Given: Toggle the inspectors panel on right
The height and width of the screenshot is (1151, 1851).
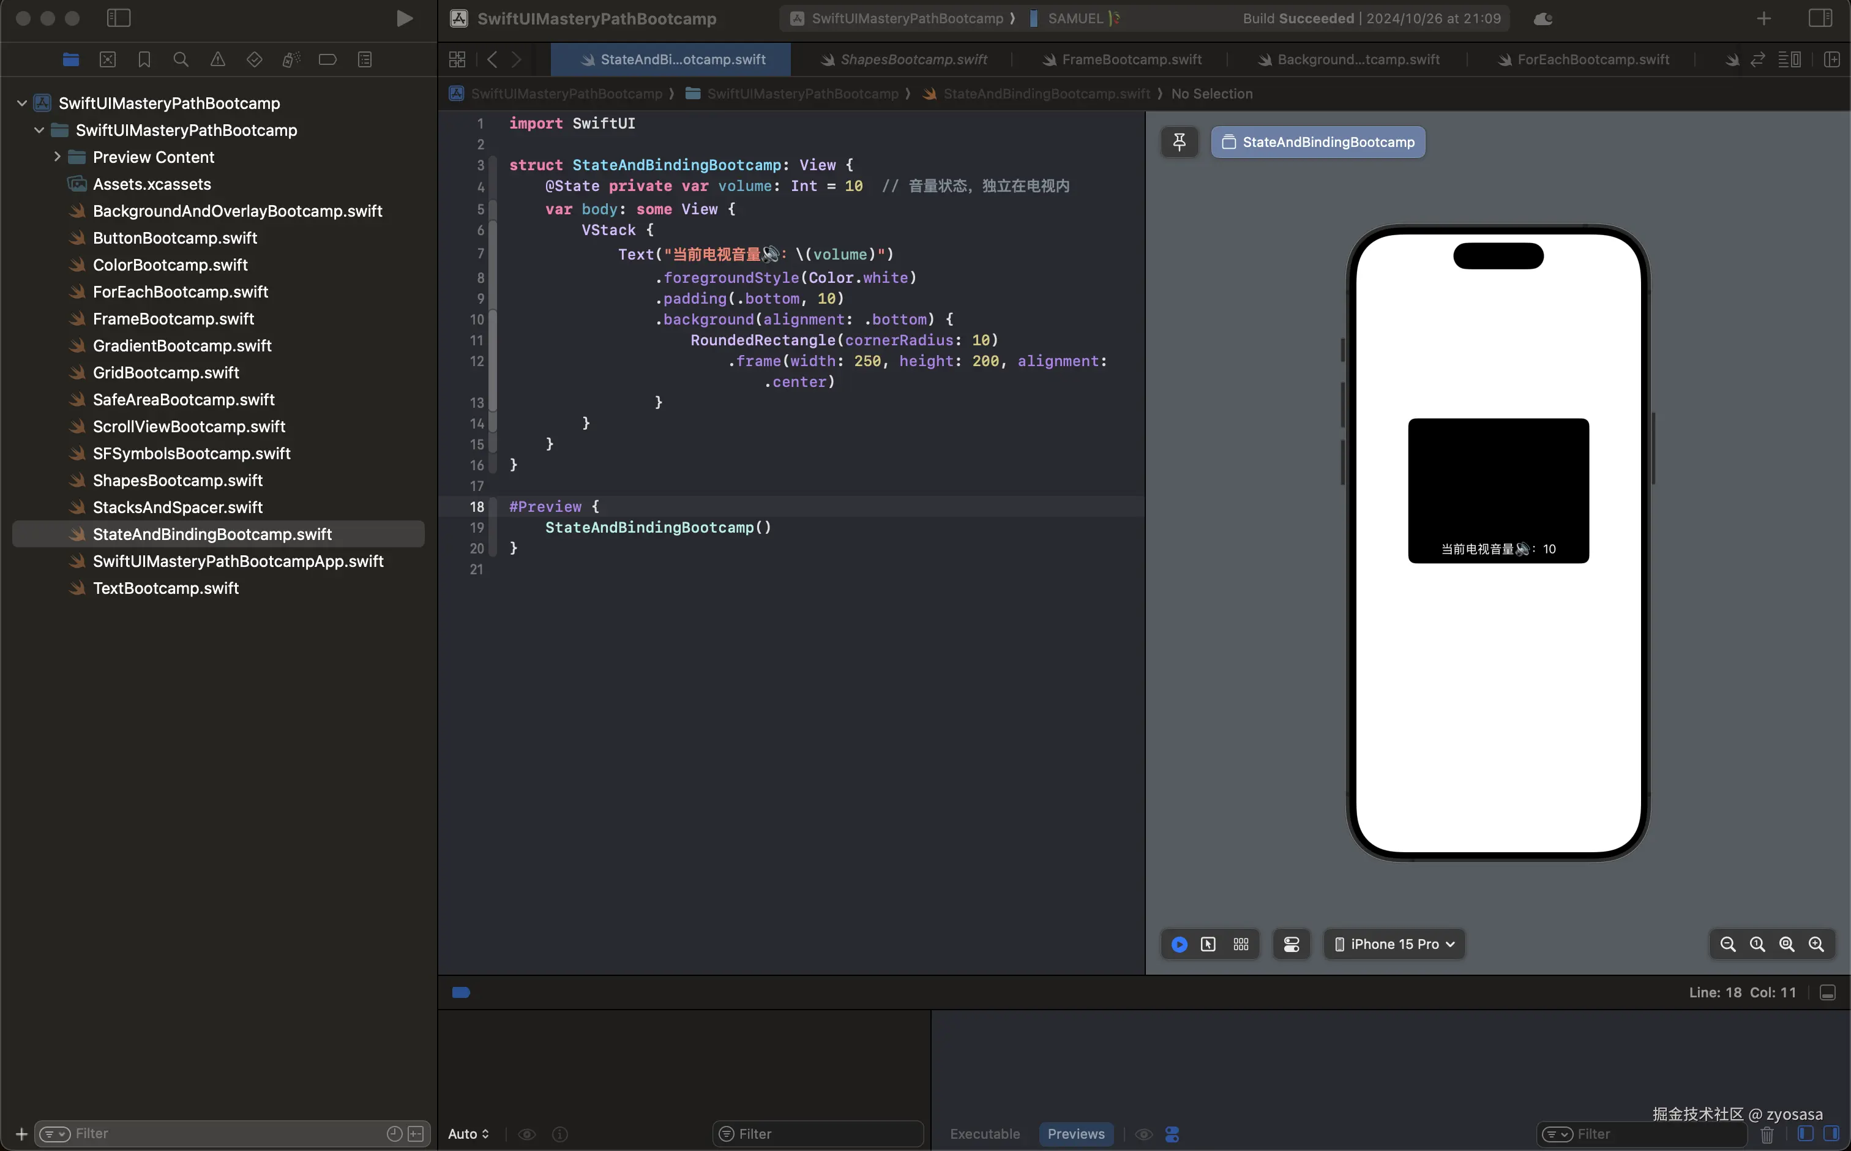Looking at the screenshot, I should click(x=1820, y=18).
